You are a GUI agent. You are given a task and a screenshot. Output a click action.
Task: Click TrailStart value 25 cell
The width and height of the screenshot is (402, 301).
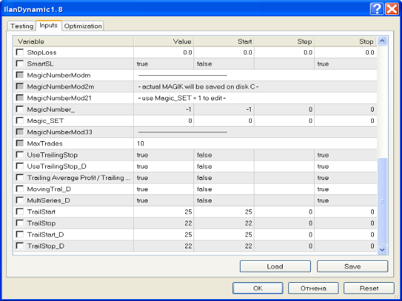click(163, 212)
